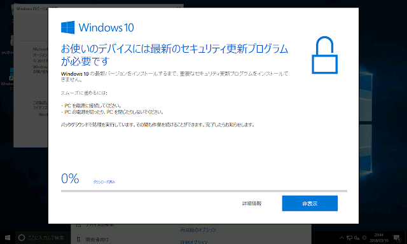Open 詳細オプション link in Settings window

(x=193, y=242)
